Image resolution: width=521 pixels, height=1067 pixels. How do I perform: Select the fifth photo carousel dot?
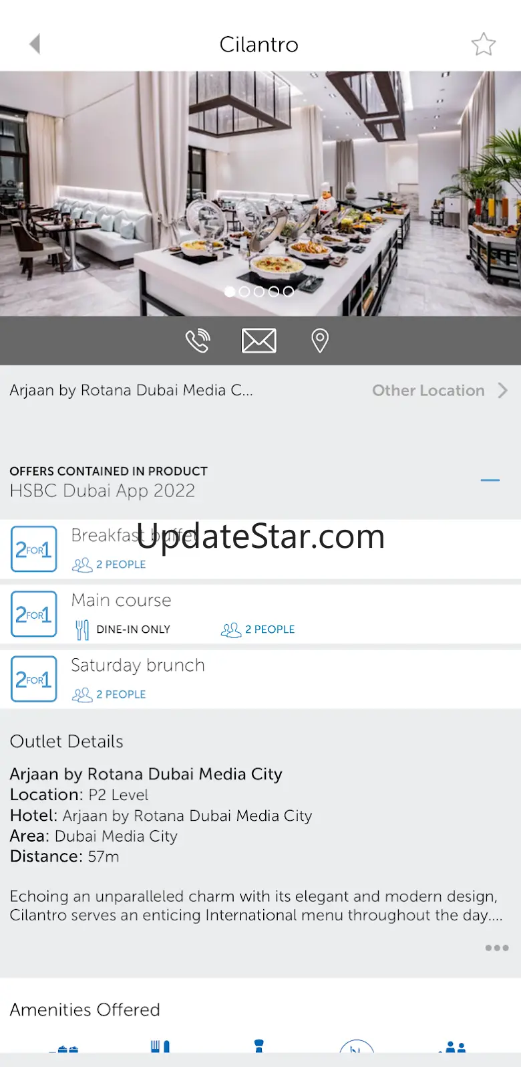point(289,292)
